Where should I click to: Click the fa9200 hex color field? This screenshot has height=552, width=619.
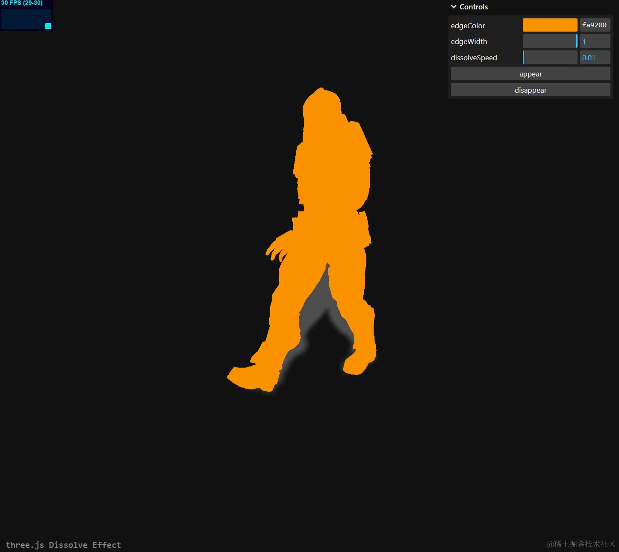pos(595,25)
